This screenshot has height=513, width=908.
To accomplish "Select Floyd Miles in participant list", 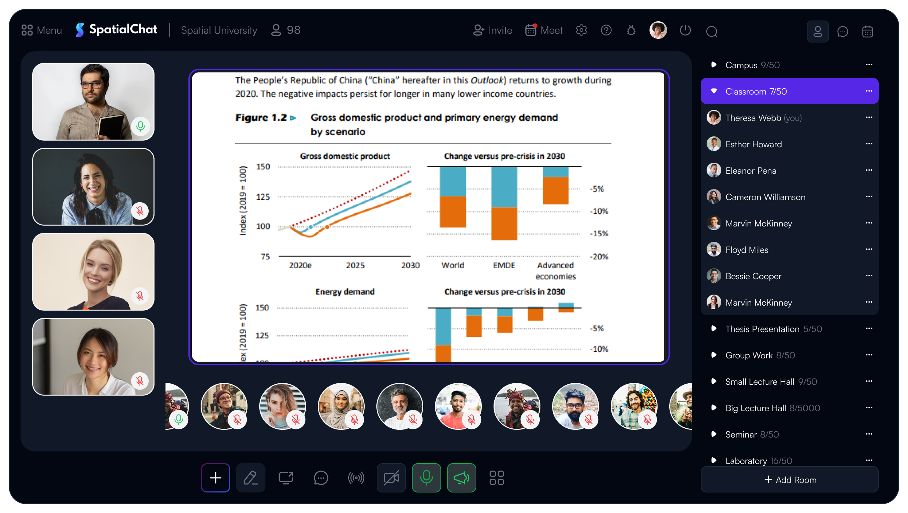I will tap(789, 250).
